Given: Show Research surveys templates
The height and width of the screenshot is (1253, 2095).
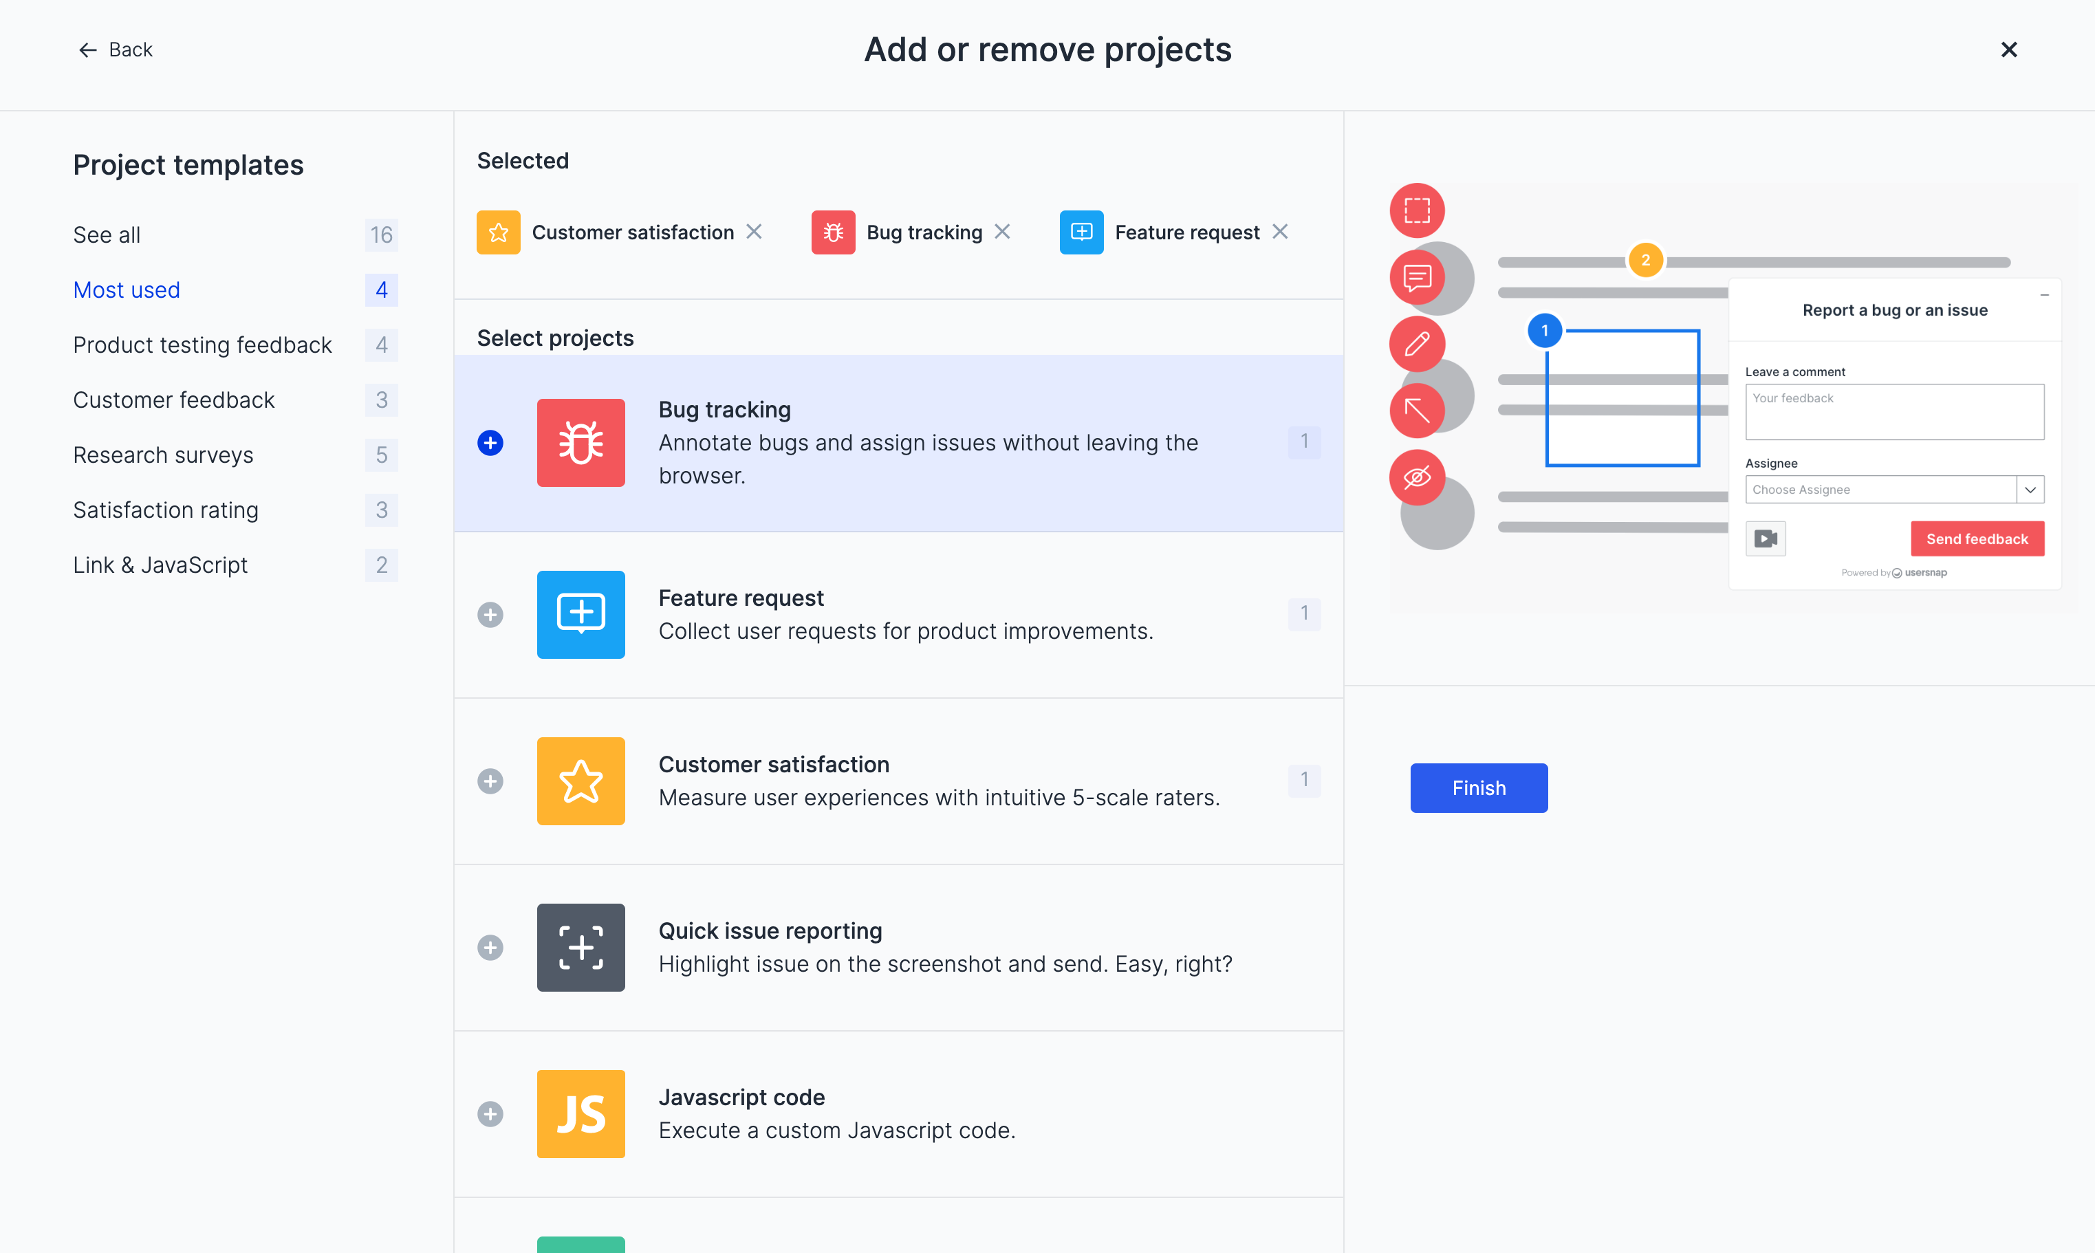Looking at the screenshot, I should click(163, 455).
